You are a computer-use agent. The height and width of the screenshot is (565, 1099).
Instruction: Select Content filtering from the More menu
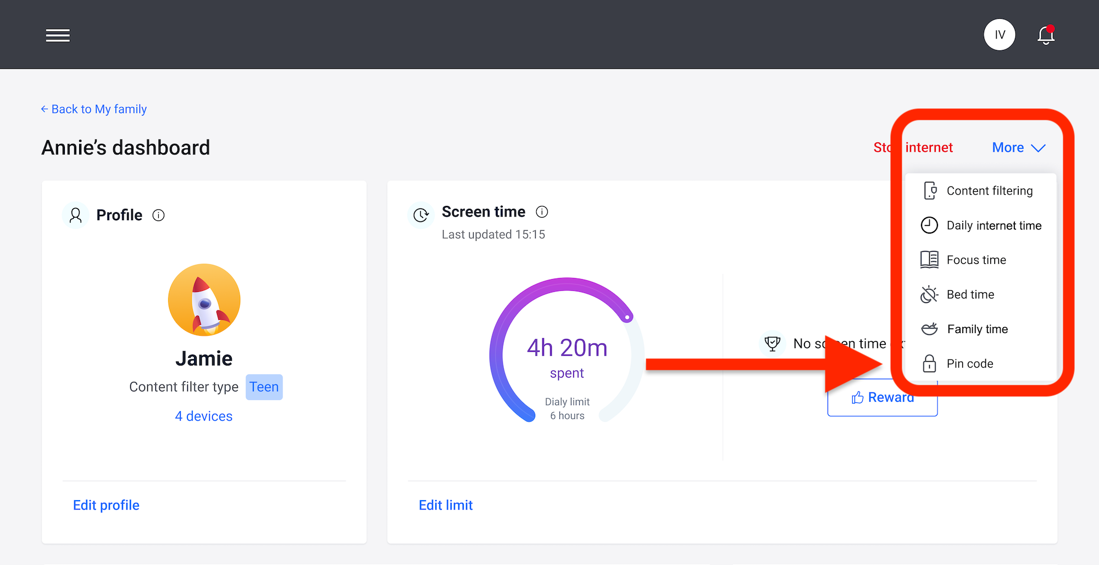pyautogui.click(x=989, y=191)
